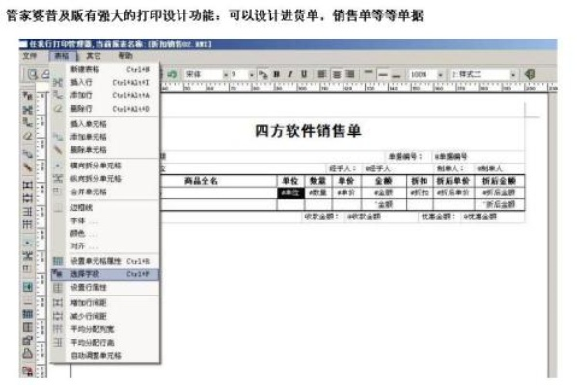
Task: Click the print preview magnifier icon
Action: tap(33, 74)
